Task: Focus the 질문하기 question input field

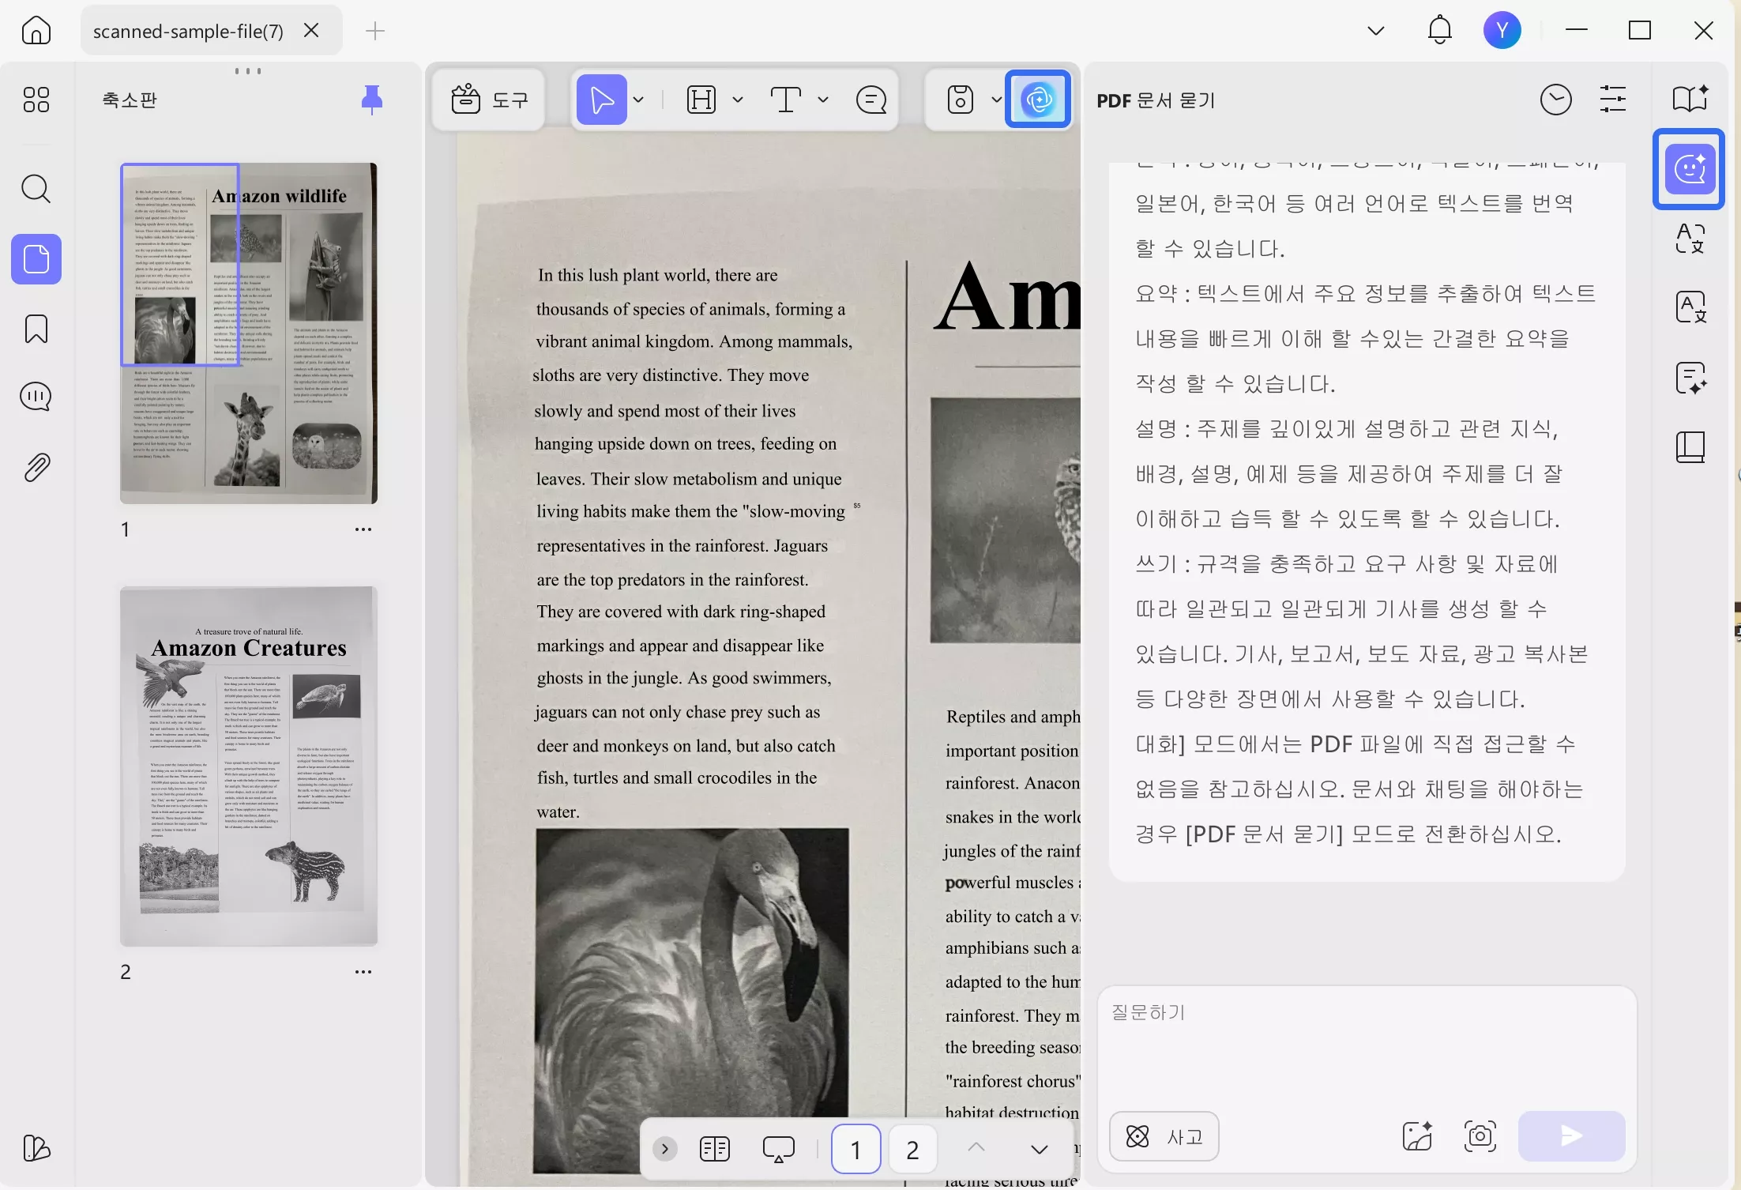Action: pos(1366,1043)
